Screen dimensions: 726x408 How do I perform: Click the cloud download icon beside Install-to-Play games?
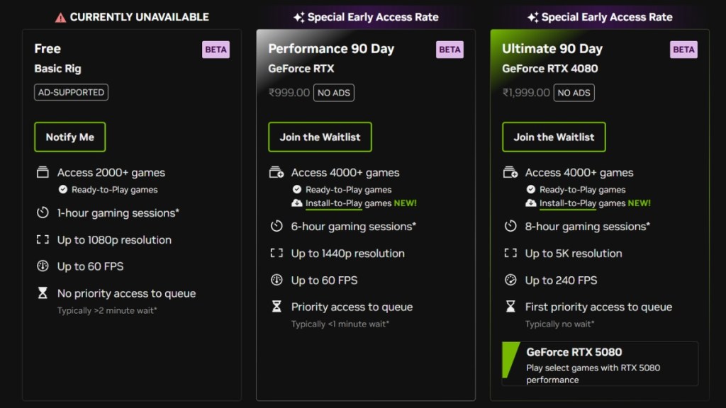coord(297,203)
